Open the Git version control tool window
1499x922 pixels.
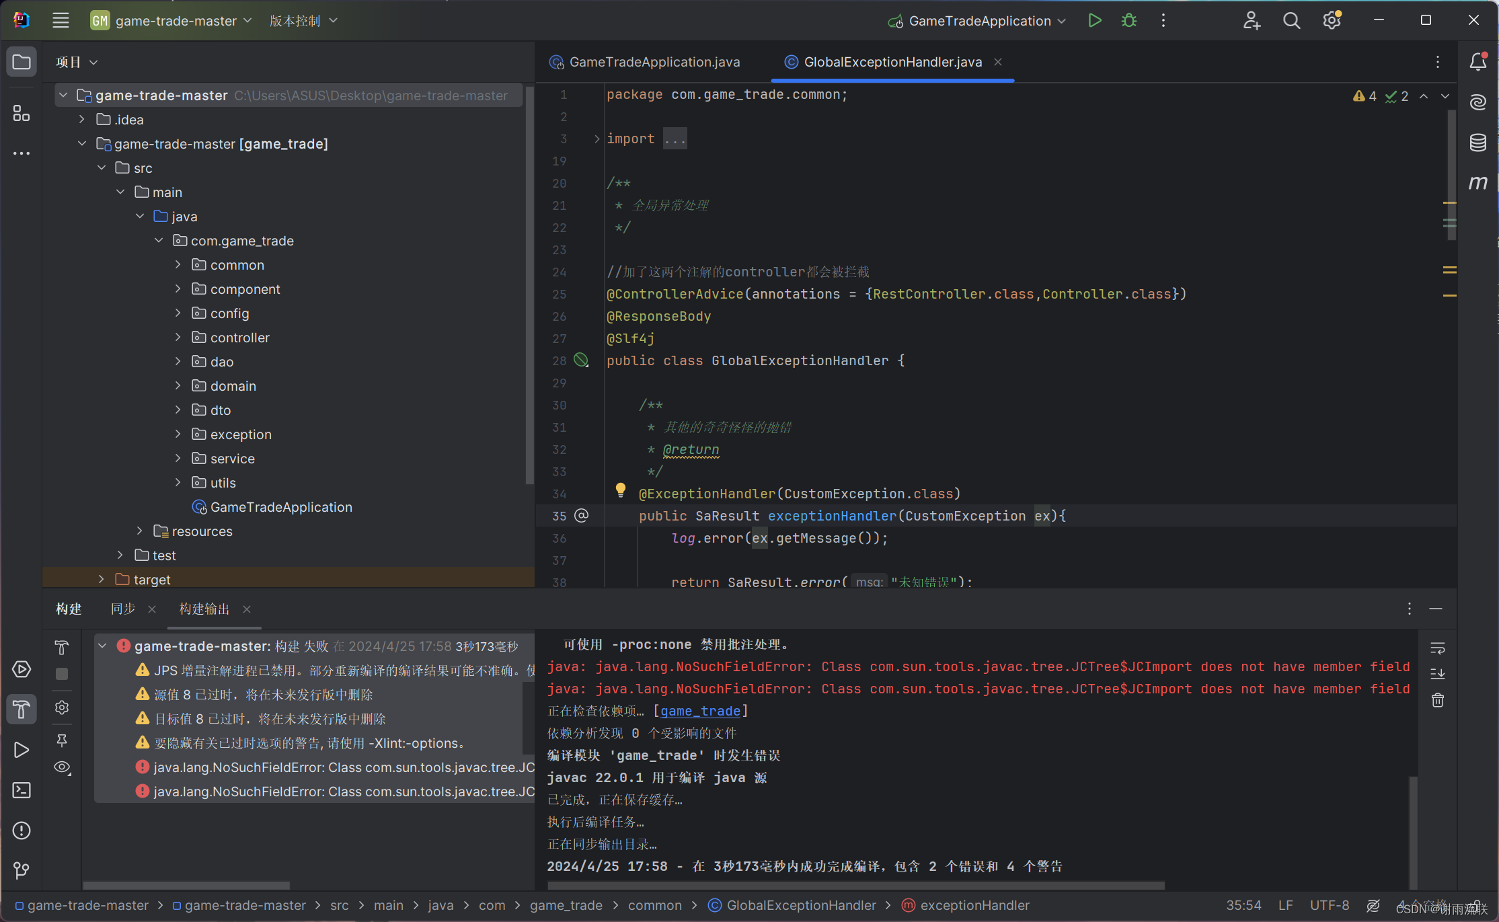[x=22, y=870]
